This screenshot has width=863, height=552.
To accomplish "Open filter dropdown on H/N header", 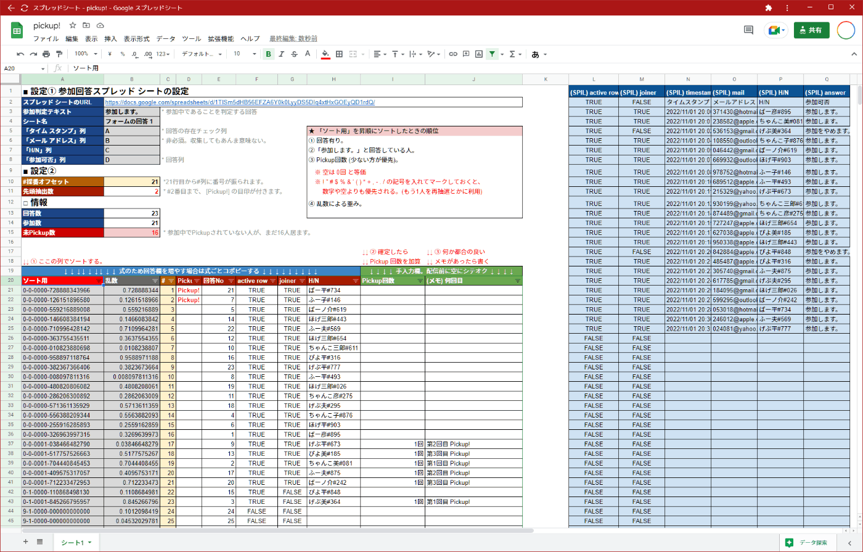I will point(355,281).
